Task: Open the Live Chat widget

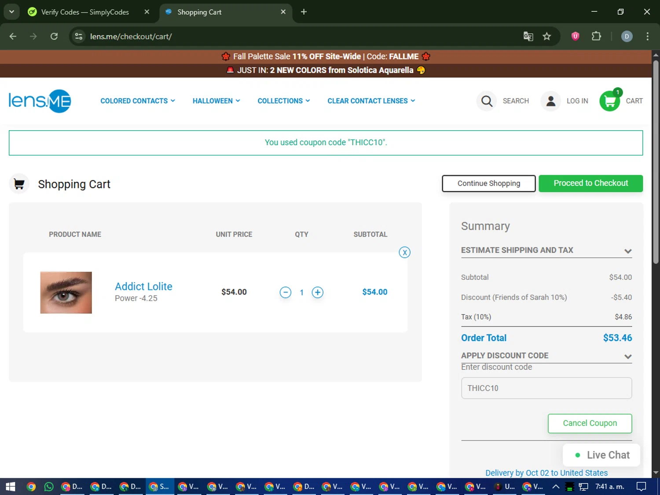Action: click(601, 455)
